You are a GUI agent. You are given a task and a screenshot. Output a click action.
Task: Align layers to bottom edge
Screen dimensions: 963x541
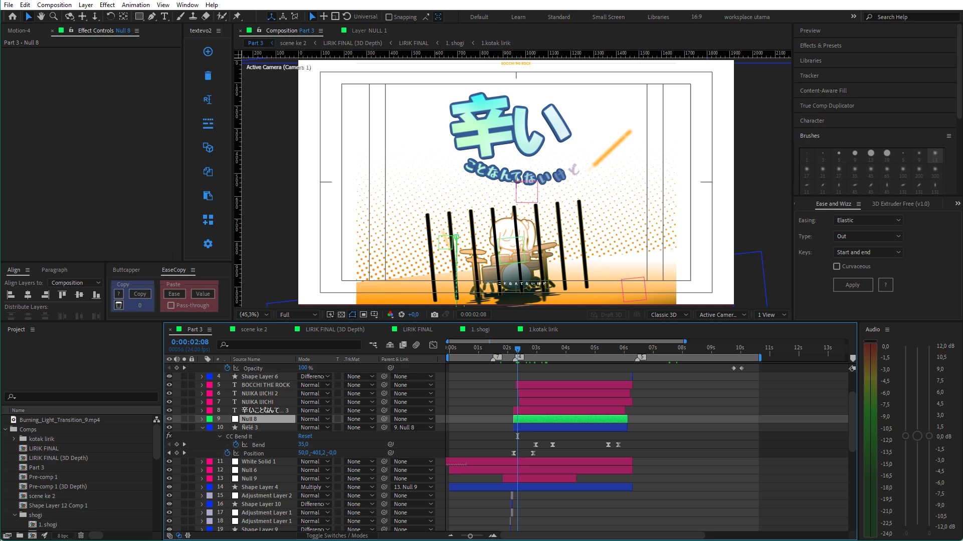point(96,295)
